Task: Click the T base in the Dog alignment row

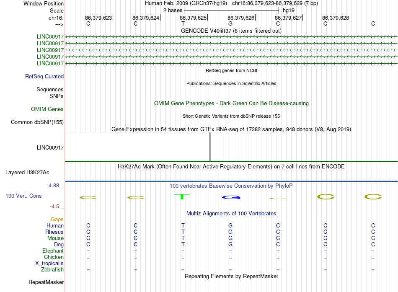Action: pos(183,245)
